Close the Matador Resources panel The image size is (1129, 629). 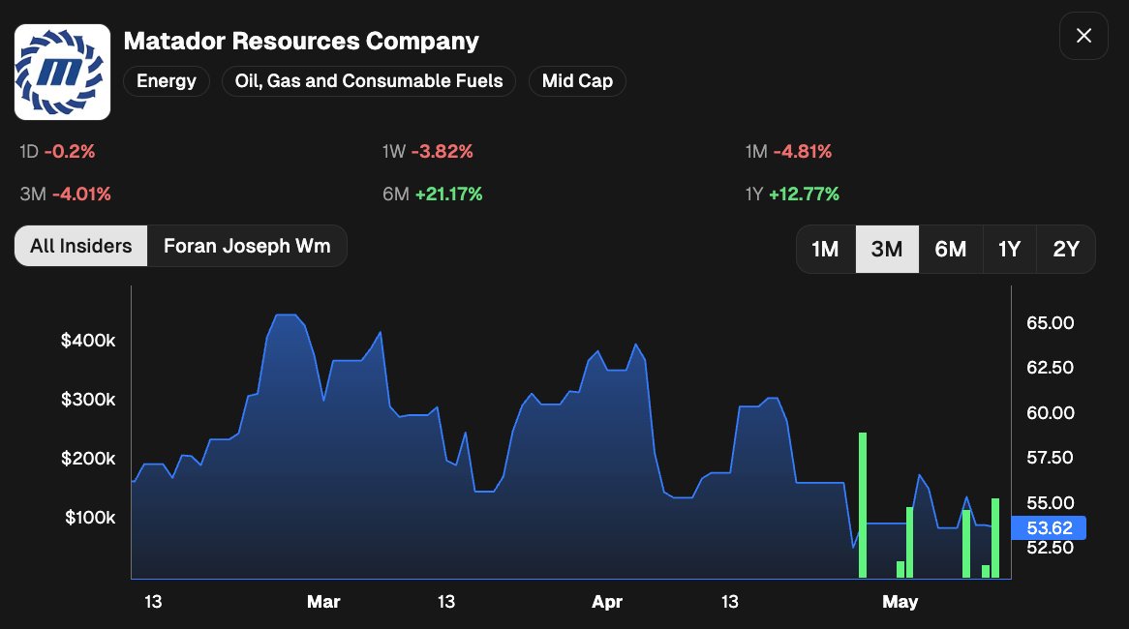tap(1083, 36)
